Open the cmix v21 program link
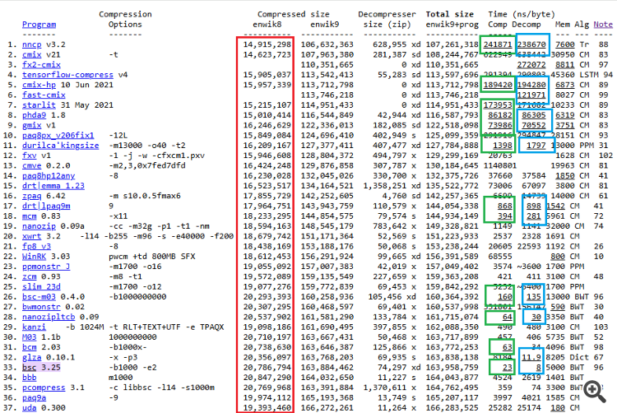617x413 pixels. (x=31, y=54)
